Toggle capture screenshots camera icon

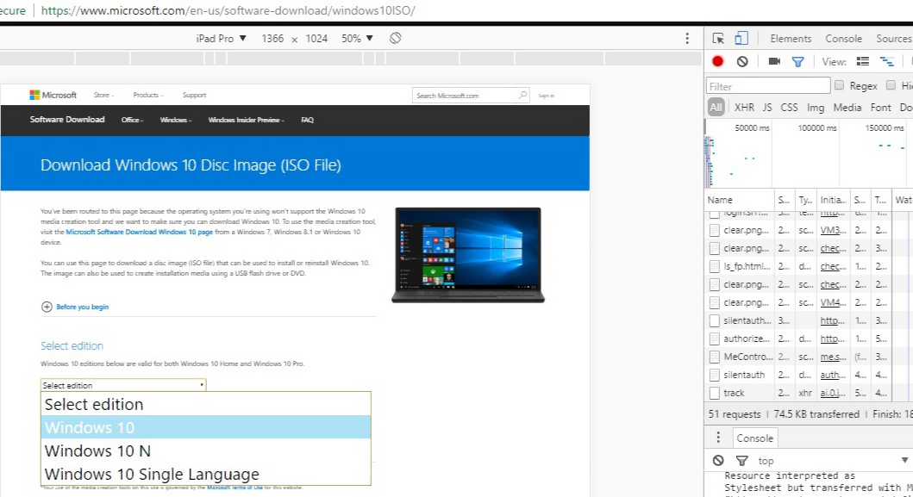[x=774, y=61]
